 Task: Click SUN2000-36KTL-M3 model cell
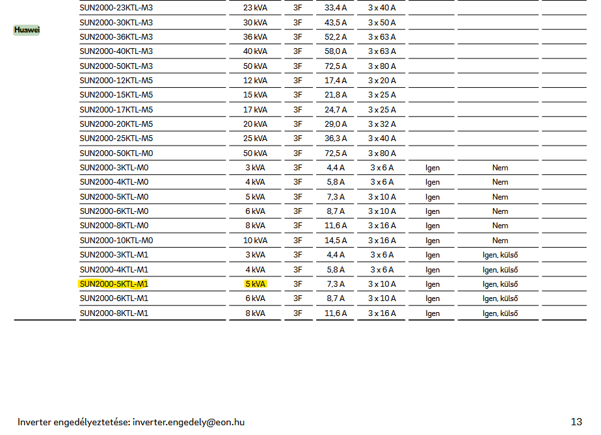point(116,37)
